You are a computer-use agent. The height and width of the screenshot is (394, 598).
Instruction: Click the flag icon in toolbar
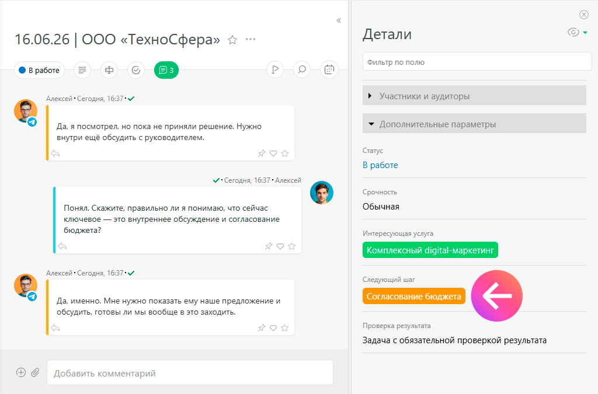(x=275, y=69)
